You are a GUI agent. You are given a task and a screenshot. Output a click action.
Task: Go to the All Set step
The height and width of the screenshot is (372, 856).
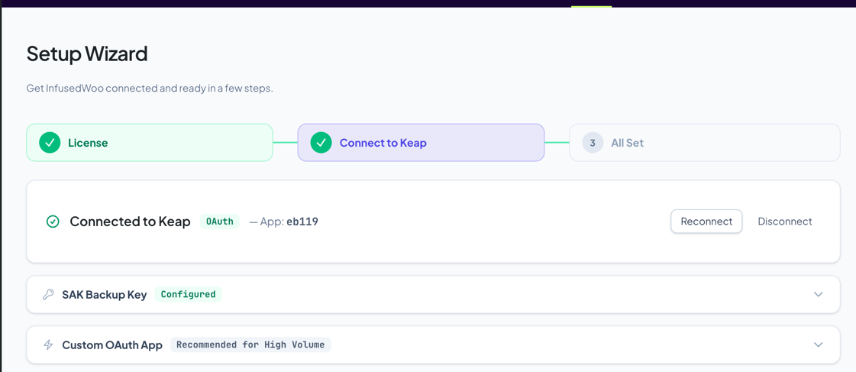tap(704, 143)
